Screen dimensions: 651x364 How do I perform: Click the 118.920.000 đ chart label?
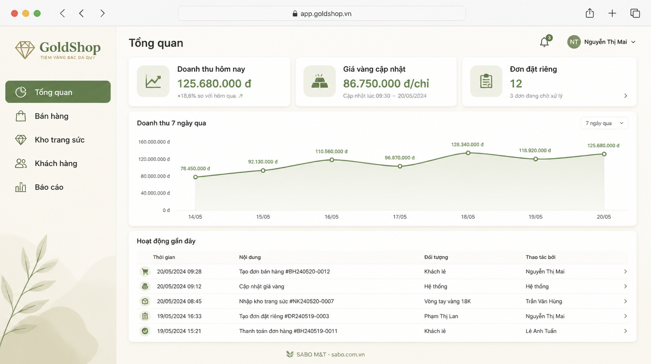tap(536, 151)
